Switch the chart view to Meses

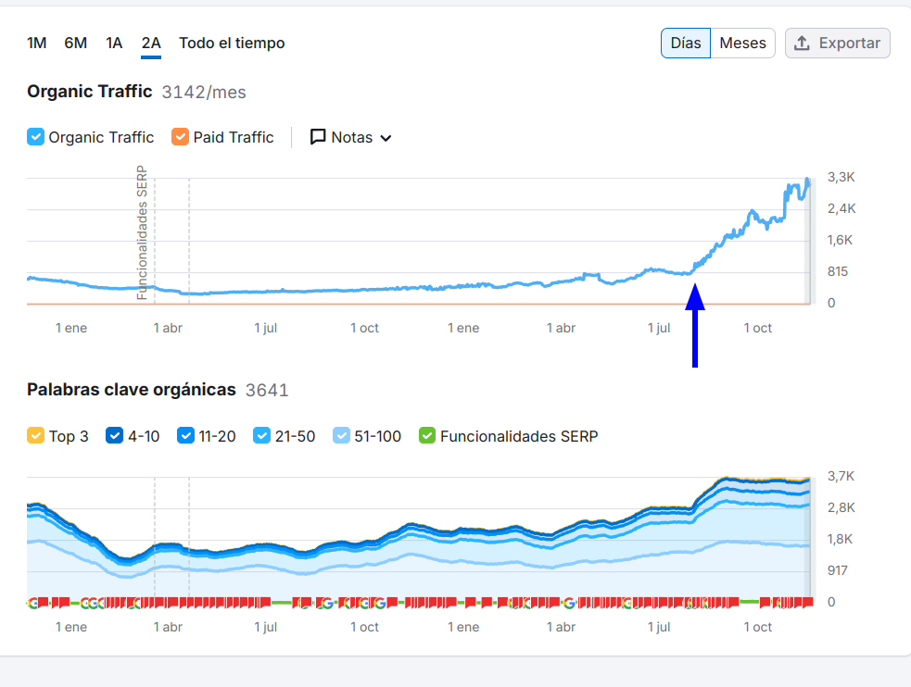pyautogui.click(x=742, y=44)
